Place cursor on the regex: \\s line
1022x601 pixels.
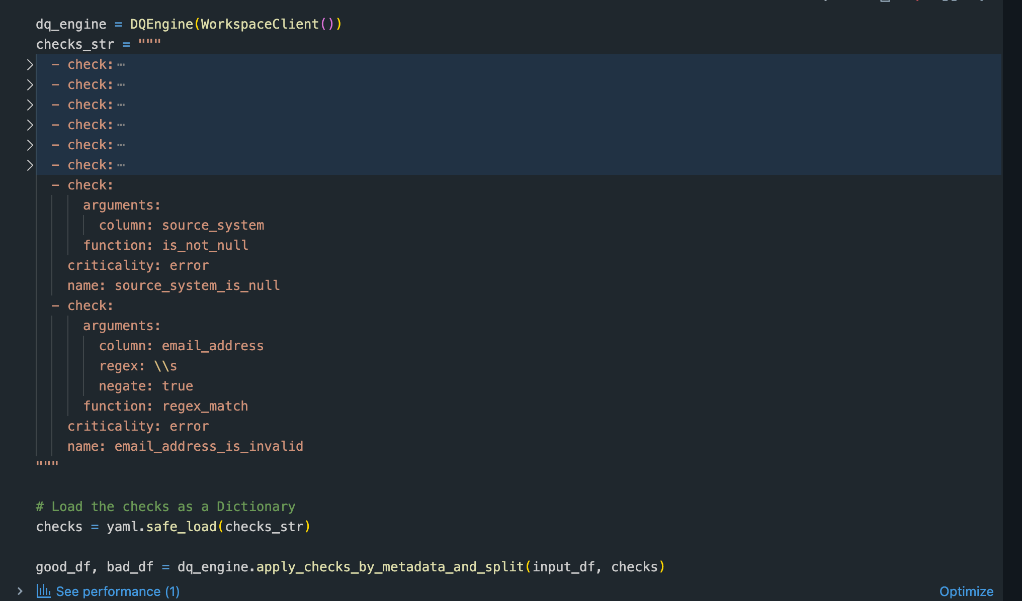pos(138,366)
